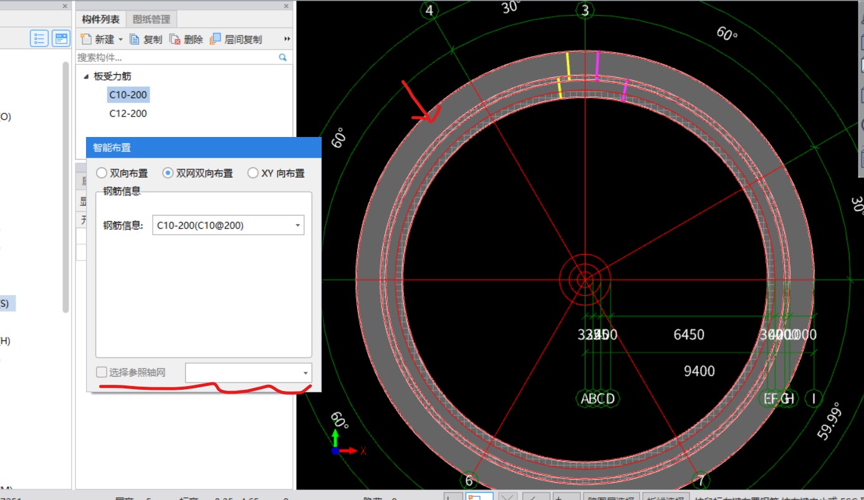Select the XY 向布置 radio option

point(276,173)
